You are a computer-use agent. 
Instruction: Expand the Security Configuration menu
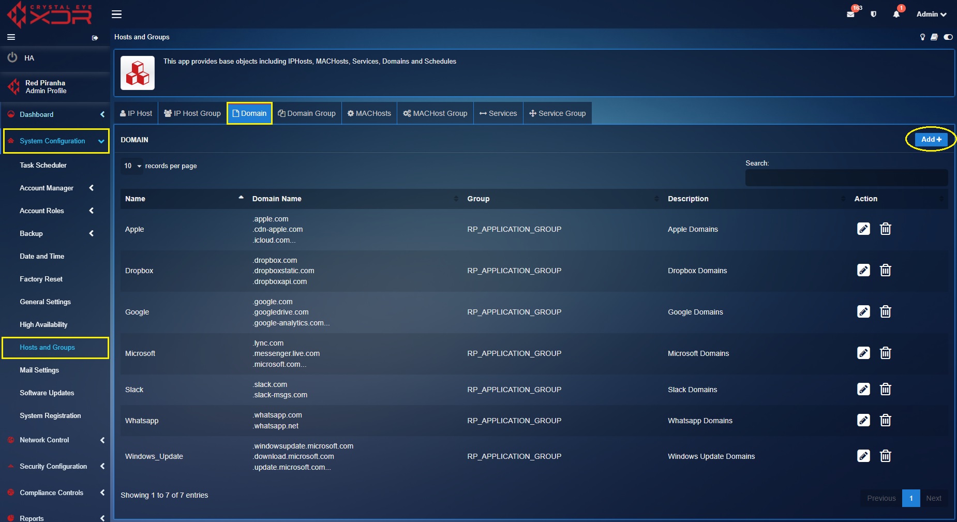pyautogui.click(x=55, y=467)
